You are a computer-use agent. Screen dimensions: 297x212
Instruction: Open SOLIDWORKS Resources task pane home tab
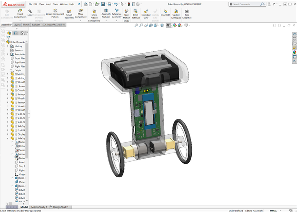294,34
